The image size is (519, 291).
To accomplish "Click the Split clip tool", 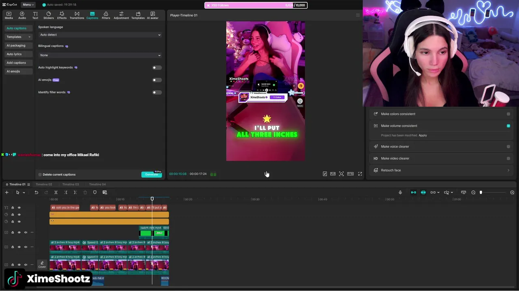I will pyautogui.click(x=56, y=192).
